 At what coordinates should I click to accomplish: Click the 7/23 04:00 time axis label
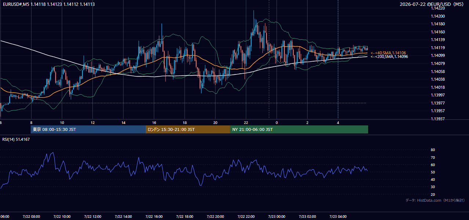coord(338,217)
